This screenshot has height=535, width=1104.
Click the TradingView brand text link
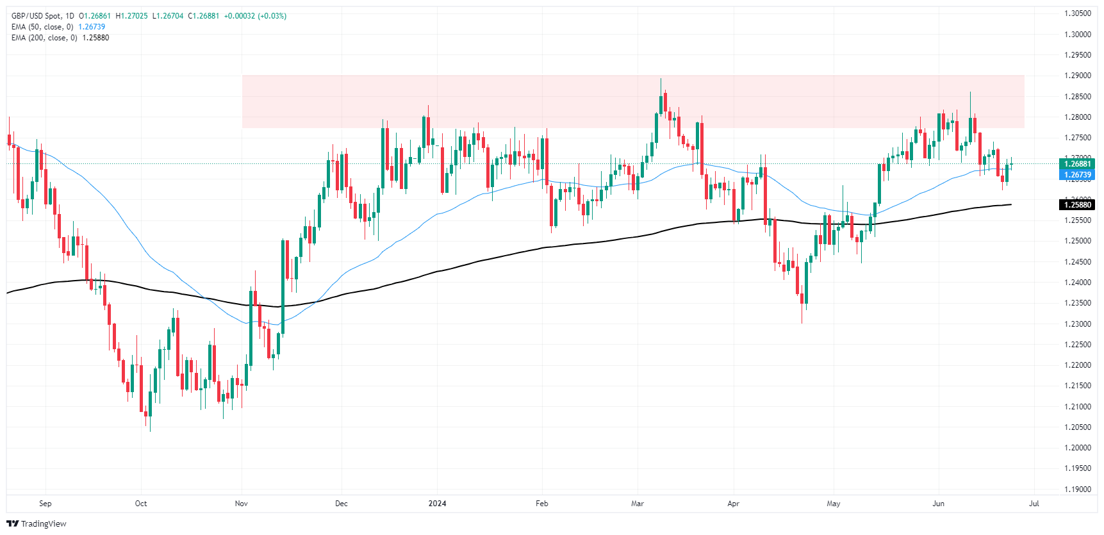(44, 524)
